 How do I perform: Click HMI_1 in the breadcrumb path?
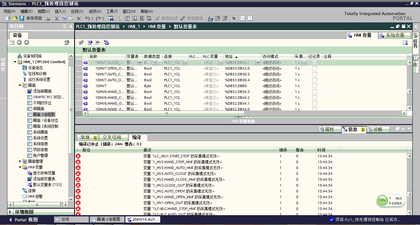134,27
